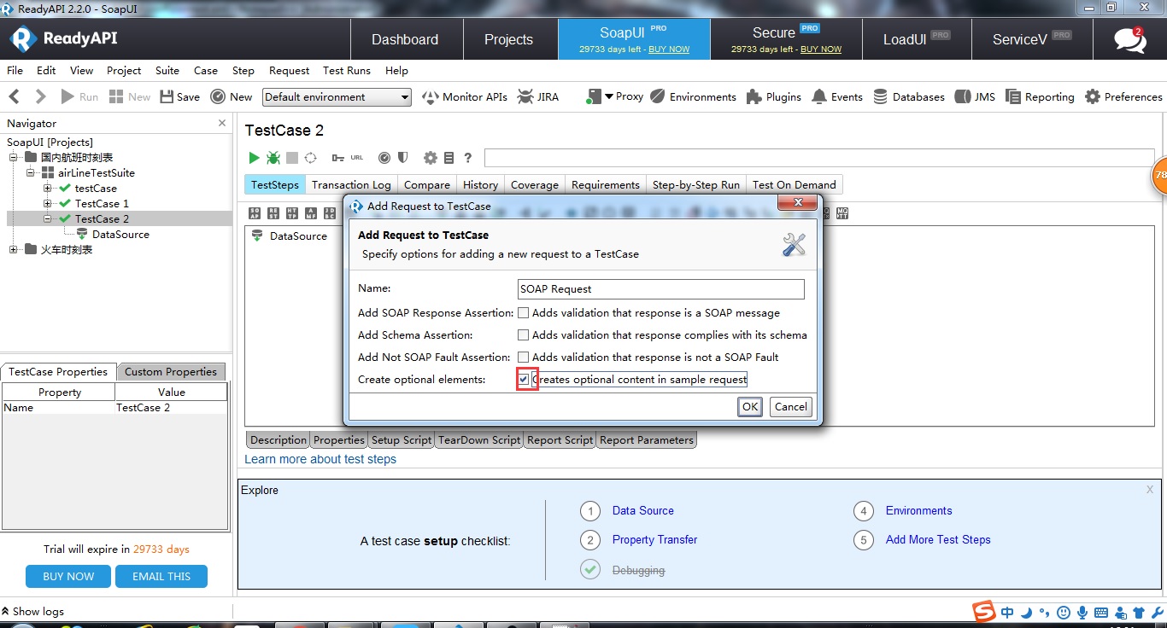The image size is (1167, 628).
Task: Open the Default environment dropdown
Action: [337, 97]
